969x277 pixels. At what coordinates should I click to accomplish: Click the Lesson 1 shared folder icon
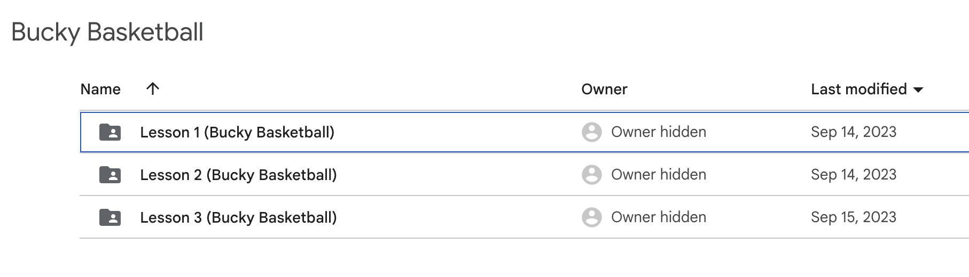coord(110,132)
